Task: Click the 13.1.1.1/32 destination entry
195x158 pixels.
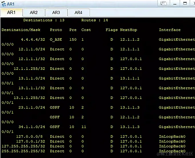Action: tap(32, 88)
